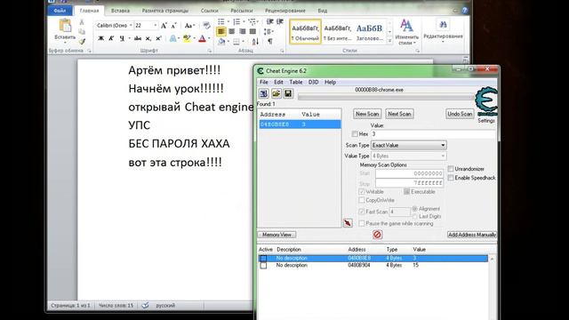Click the Align Right paragraph icon
The width and height of the screenshot is (569, 320).
(242, 32)
